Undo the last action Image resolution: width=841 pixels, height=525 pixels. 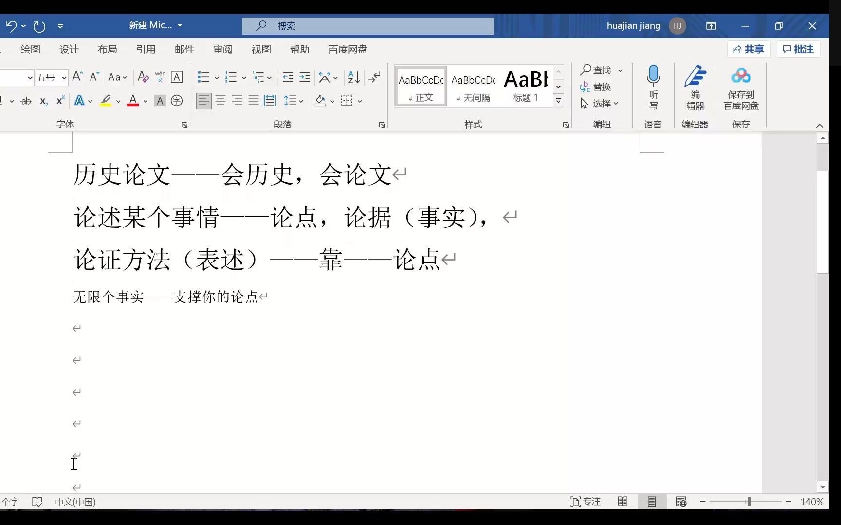coord(11,26)
